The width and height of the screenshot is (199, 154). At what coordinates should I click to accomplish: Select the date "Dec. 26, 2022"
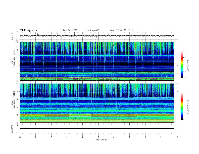click(x=70, y=30)
